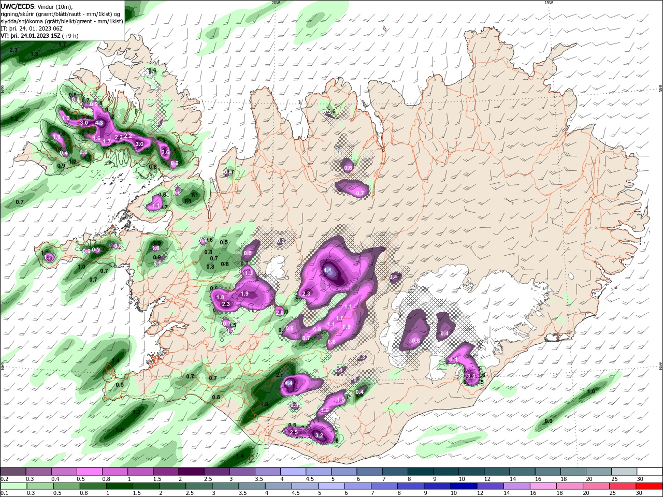The height and width of the screenshot is (497, 663).
Task: Select the 10 label in the bottom legend row
Action: click(453, 494)
